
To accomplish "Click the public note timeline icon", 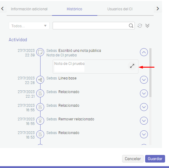I will 40,52.
